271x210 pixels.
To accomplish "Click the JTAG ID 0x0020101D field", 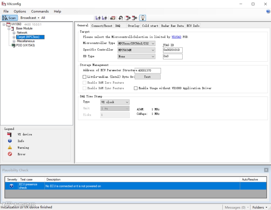I will tap(172, 50).
